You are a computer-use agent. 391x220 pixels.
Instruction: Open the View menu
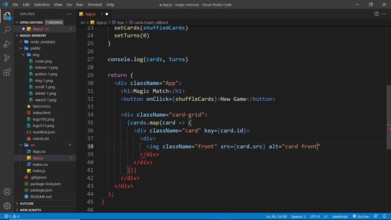tap(58, 4)
